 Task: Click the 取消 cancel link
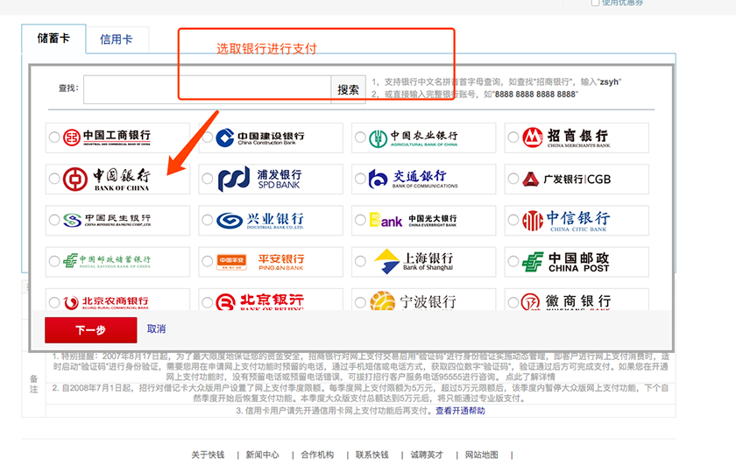(156, 329)
